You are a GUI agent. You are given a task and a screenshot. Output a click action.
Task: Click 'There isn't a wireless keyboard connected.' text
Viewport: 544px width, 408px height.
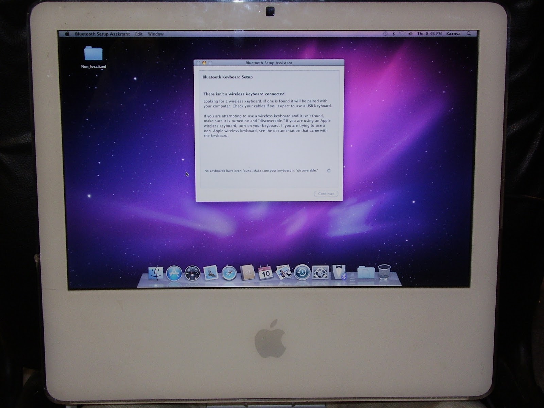pyautogui.click(x=244, y=94)
